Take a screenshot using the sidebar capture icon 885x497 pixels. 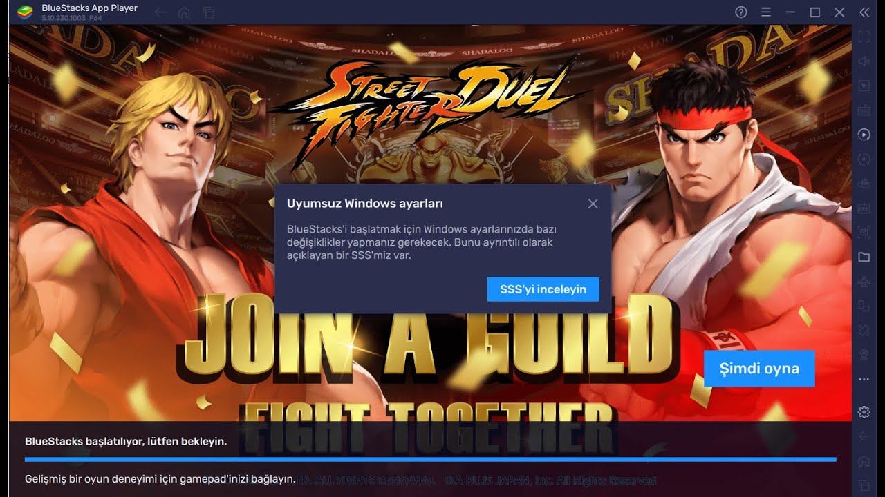click(x=864, y=233)
